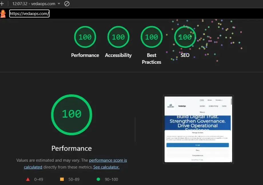Click the https://vedaops.com/ URL field
The image size is (263, 185).
click(29, 14)
